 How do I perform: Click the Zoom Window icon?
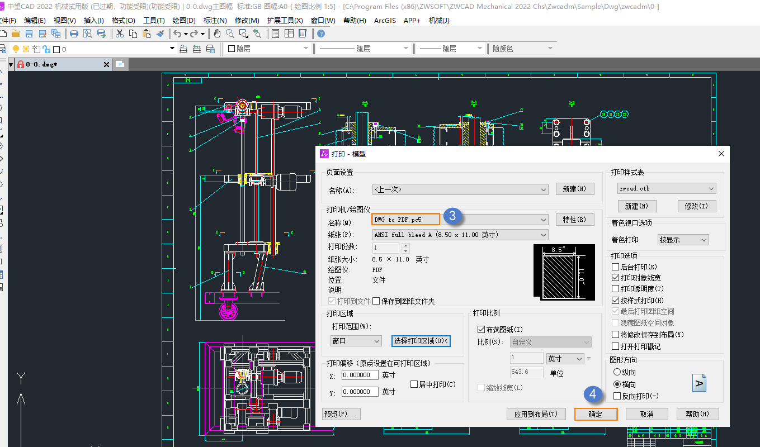244,34
